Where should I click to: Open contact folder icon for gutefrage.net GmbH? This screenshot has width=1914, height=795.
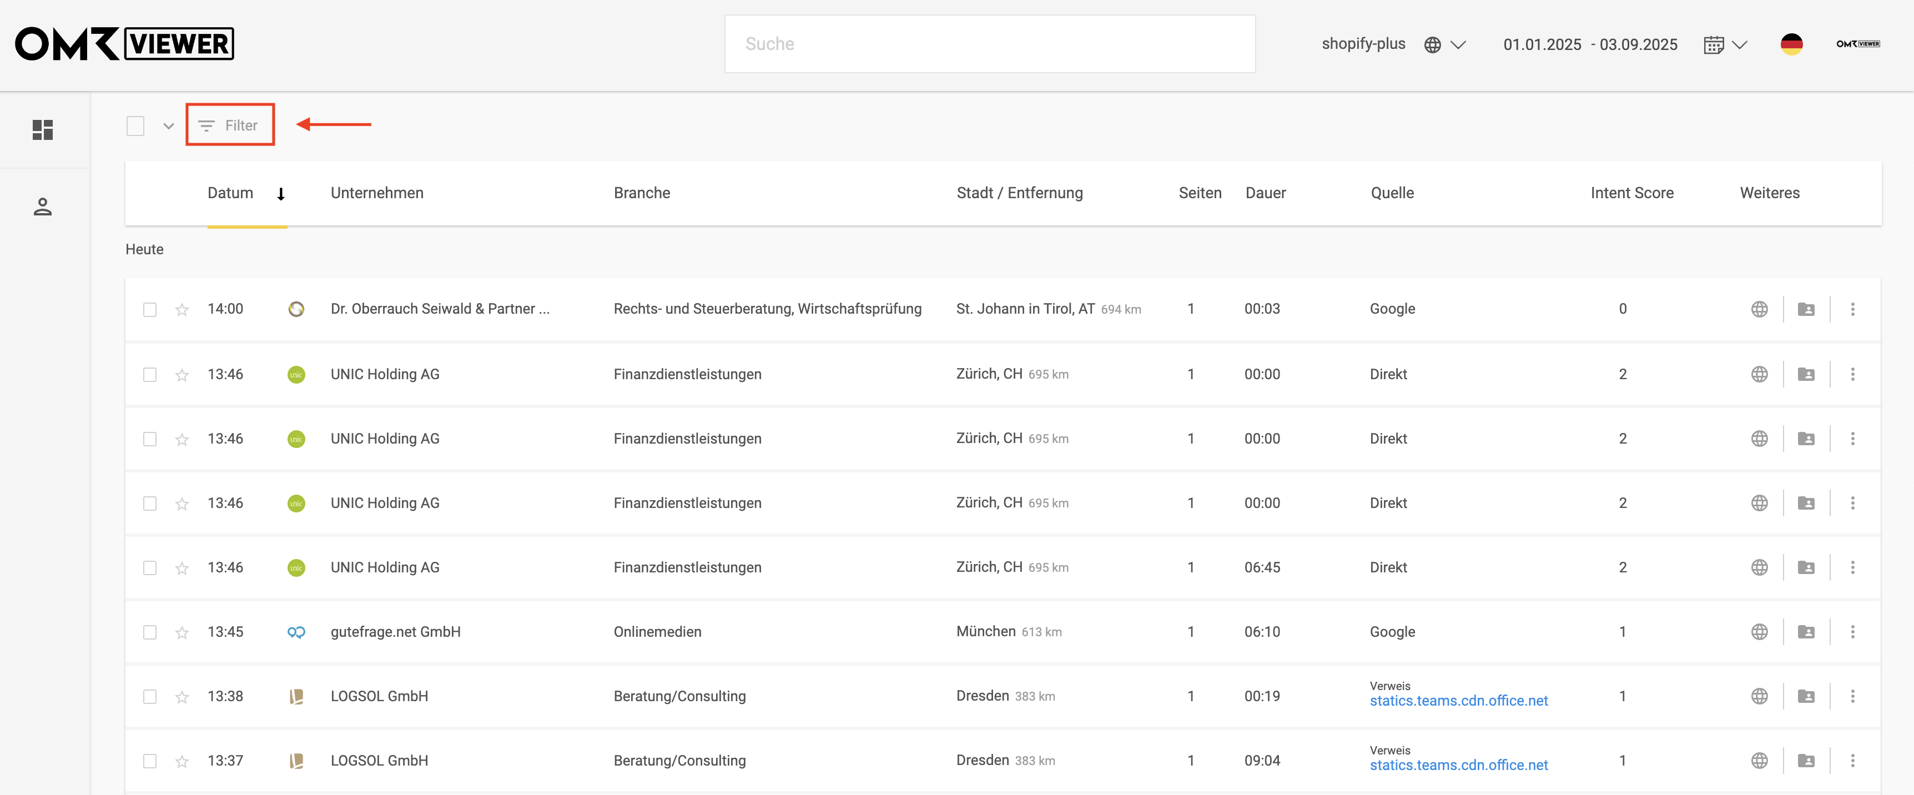click(1806, 632)
